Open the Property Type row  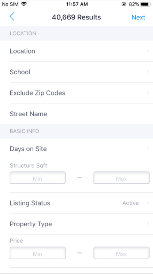coord(76,224)
